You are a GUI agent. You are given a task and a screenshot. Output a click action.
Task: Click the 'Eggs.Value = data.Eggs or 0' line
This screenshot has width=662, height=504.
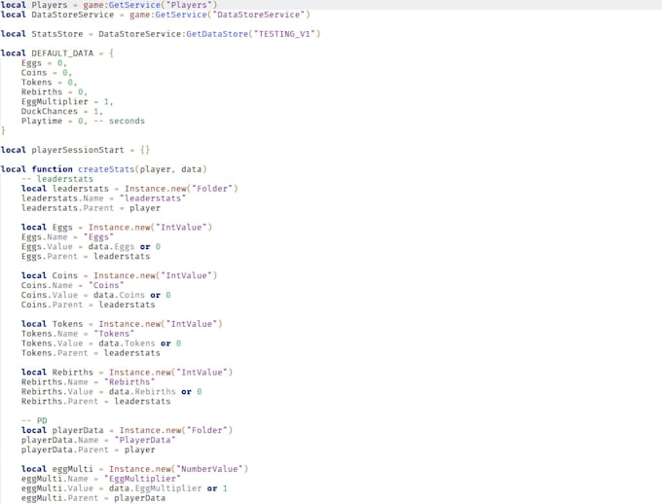[91, 247]
